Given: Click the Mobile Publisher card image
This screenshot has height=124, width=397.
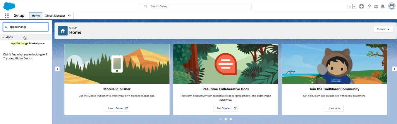Looking at the screenshot, I should coord(117,64).
